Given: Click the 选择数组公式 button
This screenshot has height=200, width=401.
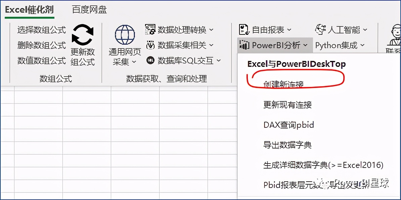Looking at the screenshot, I should click(x=41, y=30).
